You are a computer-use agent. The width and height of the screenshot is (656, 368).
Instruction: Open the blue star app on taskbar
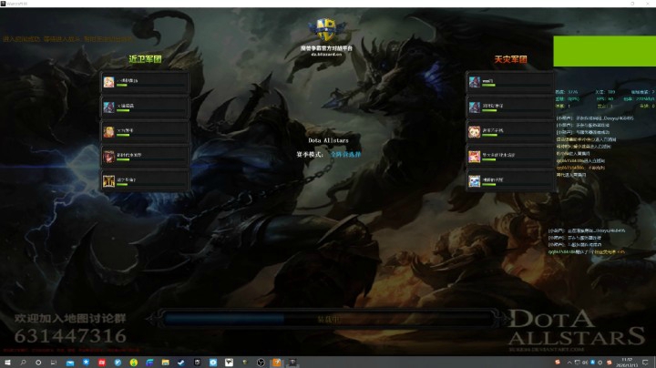[86, 363]
